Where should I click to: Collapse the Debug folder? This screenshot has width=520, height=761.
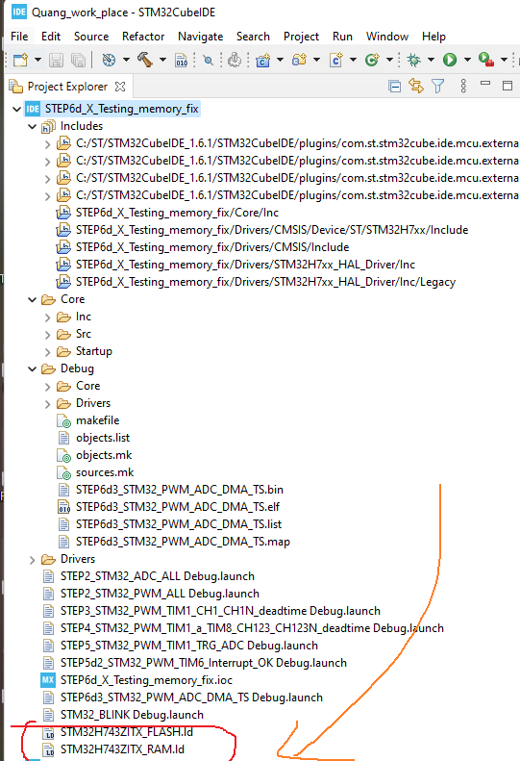(33, 369)
